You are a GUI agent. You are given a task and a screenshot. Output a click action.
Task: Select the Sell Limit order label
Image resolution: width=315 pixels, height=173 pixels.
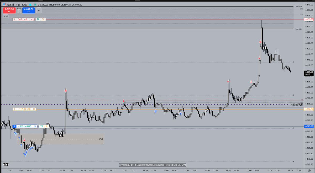coord(23,19)
